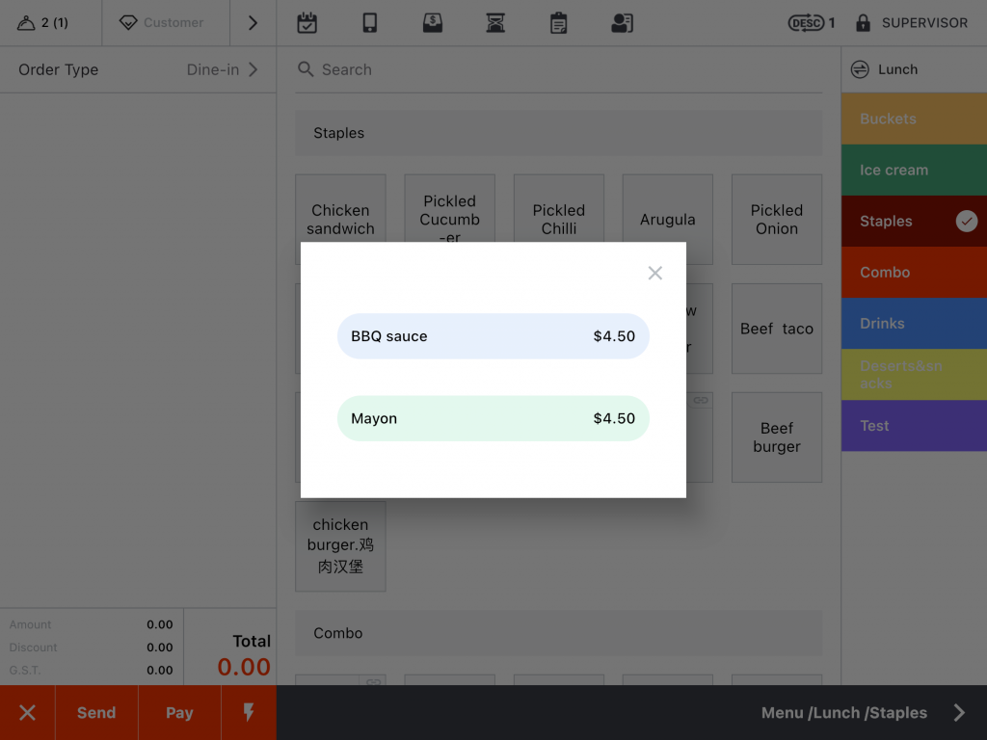Screen dimensions: 987x740
Task: Click the person ID card icon
Action: [x=622, y=23]
